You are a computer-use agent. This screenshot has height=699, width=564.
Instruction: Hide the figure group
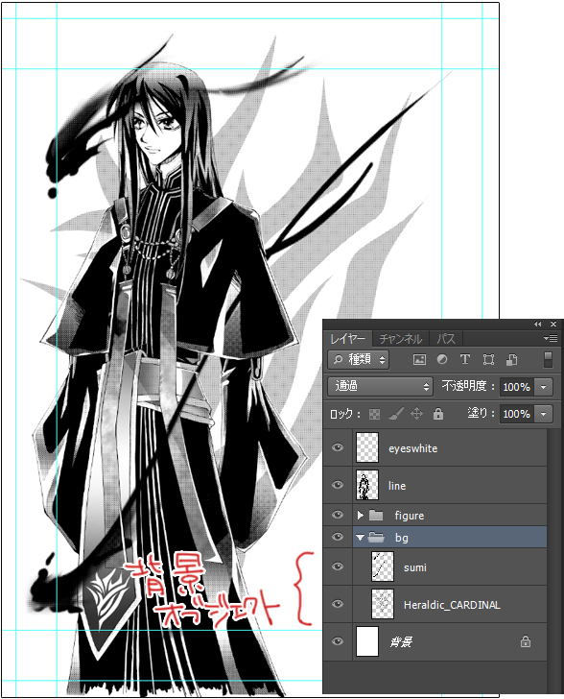point(338,515)
